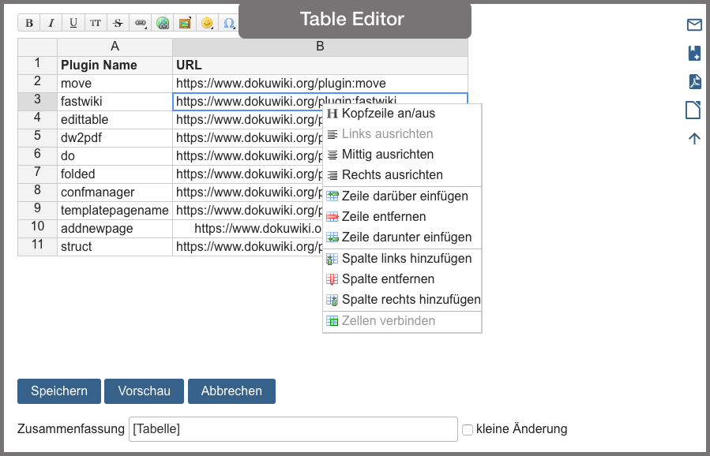Select the confmanager cell
The width and height of the screenshot is (710, 456).
(115, 192)
